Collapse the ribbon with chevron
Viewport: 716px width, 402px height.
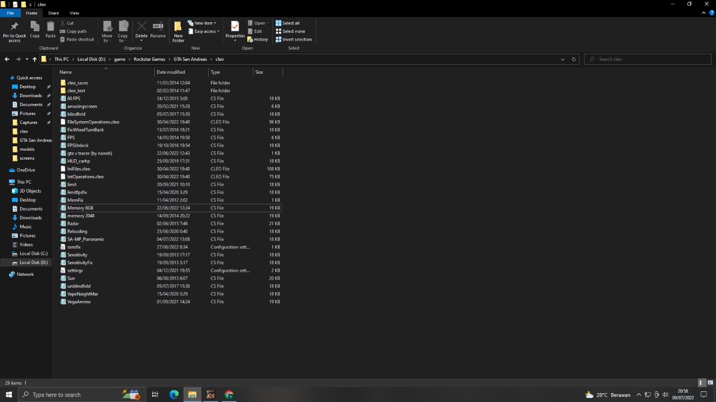click(704, 13)
